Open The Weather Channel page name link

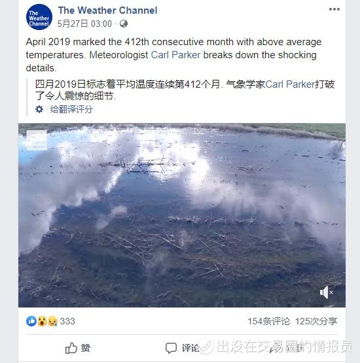pyautogui.click(x=107, y=10)
